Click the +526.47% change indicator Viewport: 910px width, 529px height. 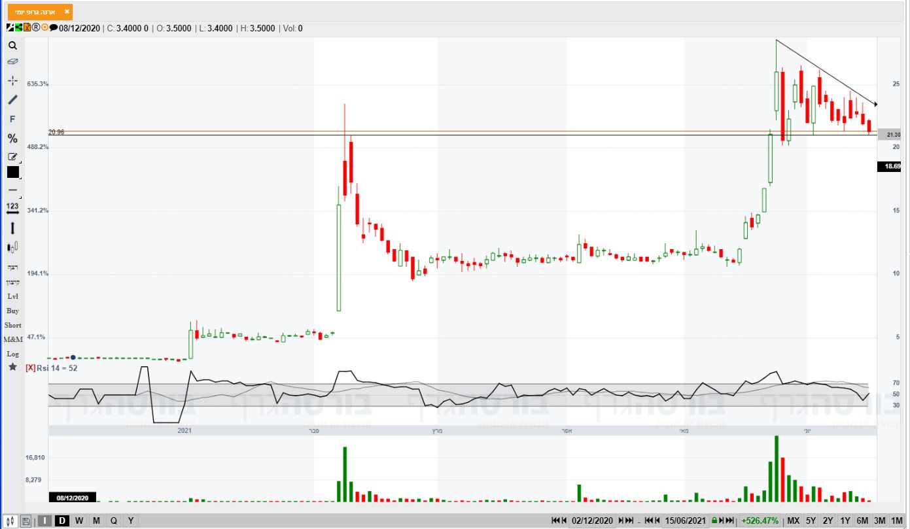tap(760, 520)
